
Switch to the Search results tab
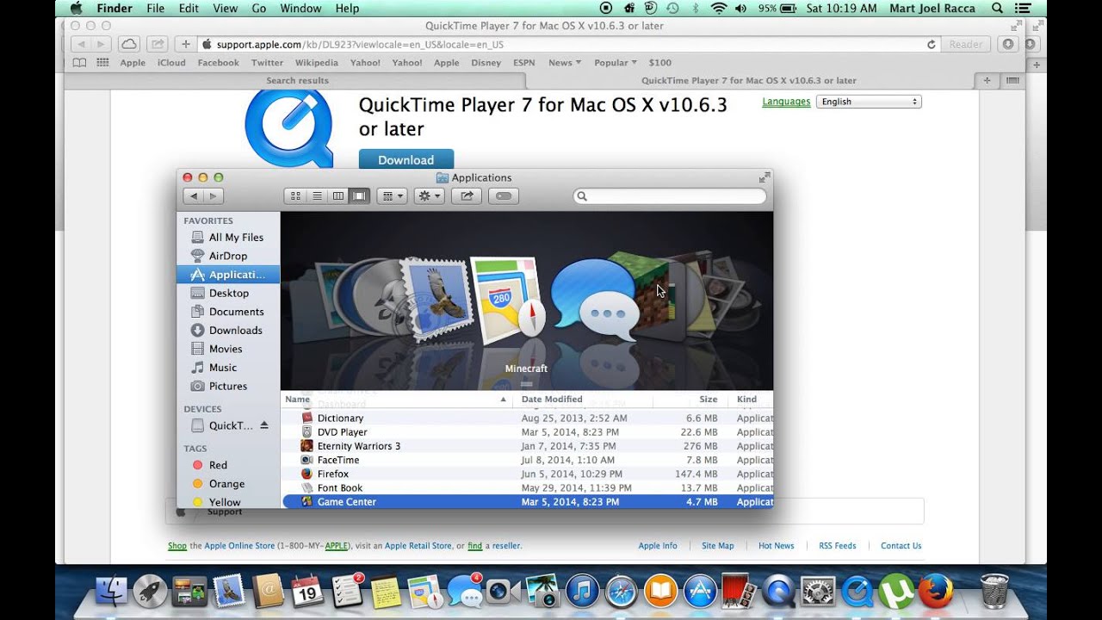pyautogui.click(x=297, y=81)
